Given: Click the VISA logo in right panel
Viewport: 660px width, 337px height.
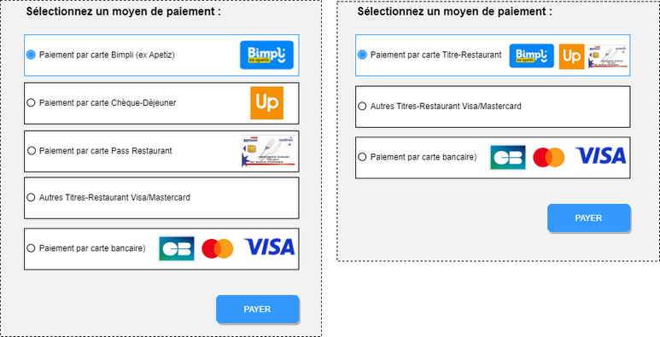Looking at the screenshot, I should point(600,156).
